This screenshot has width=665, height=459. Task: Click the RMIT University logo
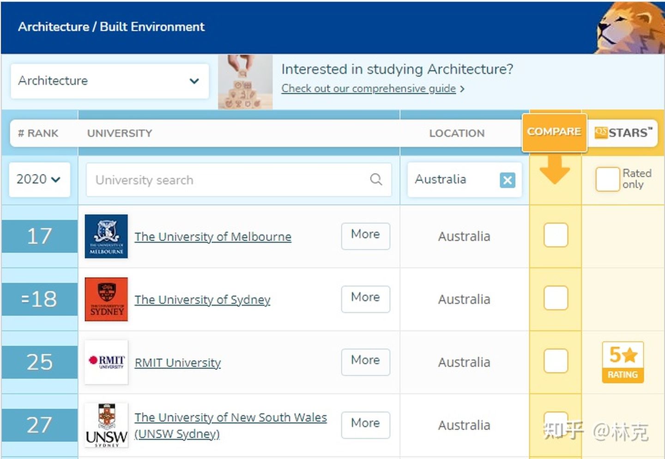tap(106, 362)
